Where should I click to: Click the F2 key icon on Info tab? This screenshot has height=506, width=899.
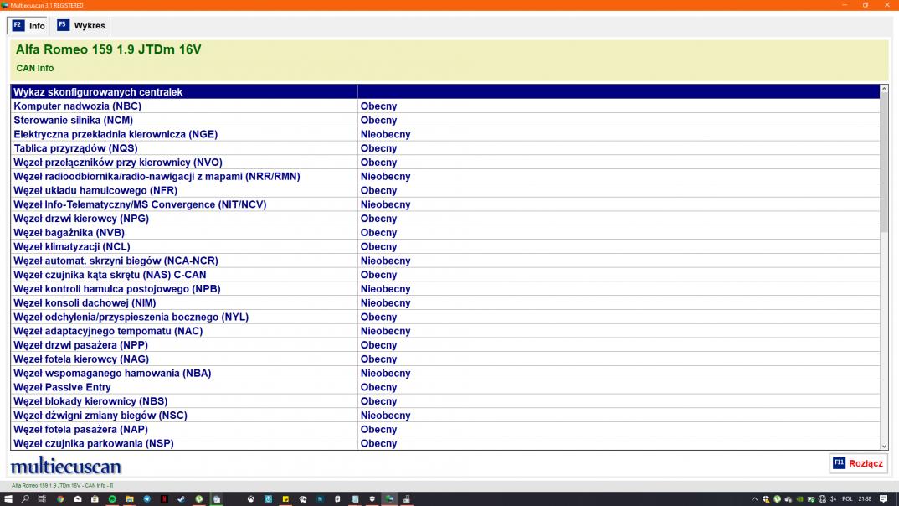tap(18, 25)
